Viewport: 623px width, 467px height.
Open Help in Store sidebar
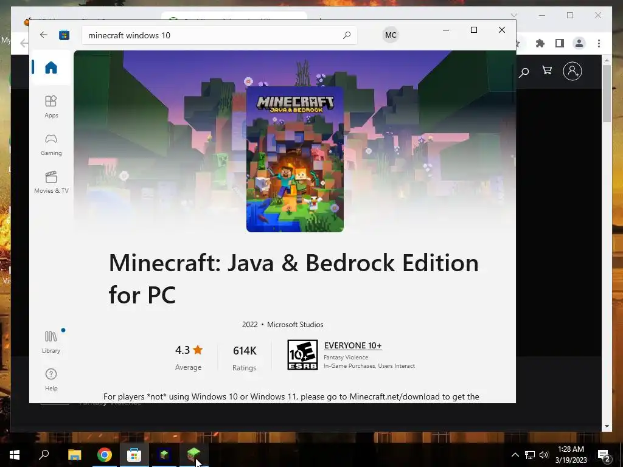click(x=51, y=379)
